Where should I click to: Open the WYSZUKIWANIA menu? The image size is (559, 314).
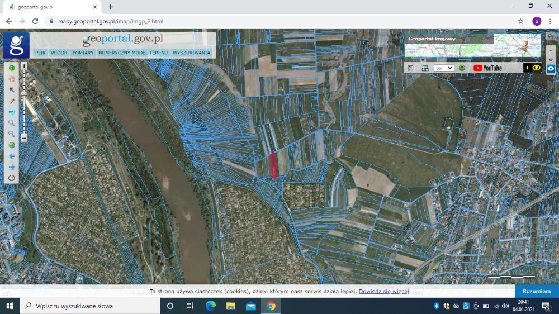(191, 53)
